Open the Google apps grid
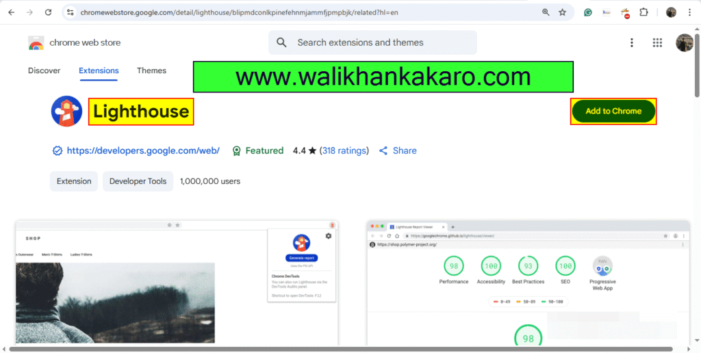This screenshot has height=353, width=701. click(657, 42)
